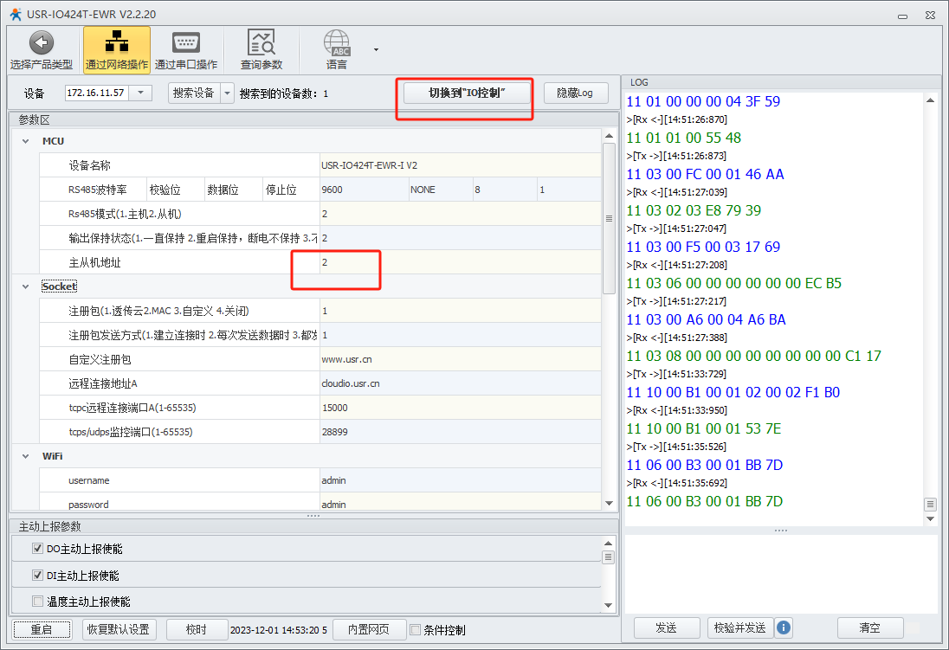
Task: Click the blue info icon beside 校验并发送
Action: pos(784,627)
